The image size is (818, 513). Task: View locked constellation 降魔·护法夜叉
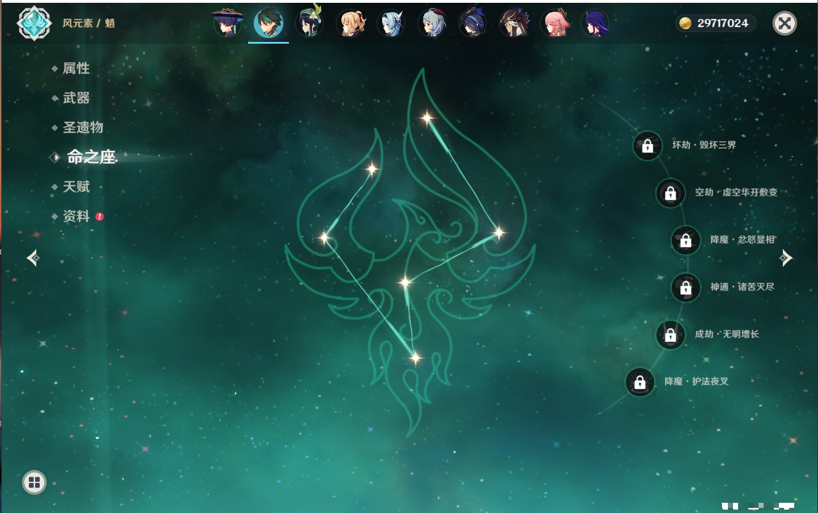pos(640,382)
